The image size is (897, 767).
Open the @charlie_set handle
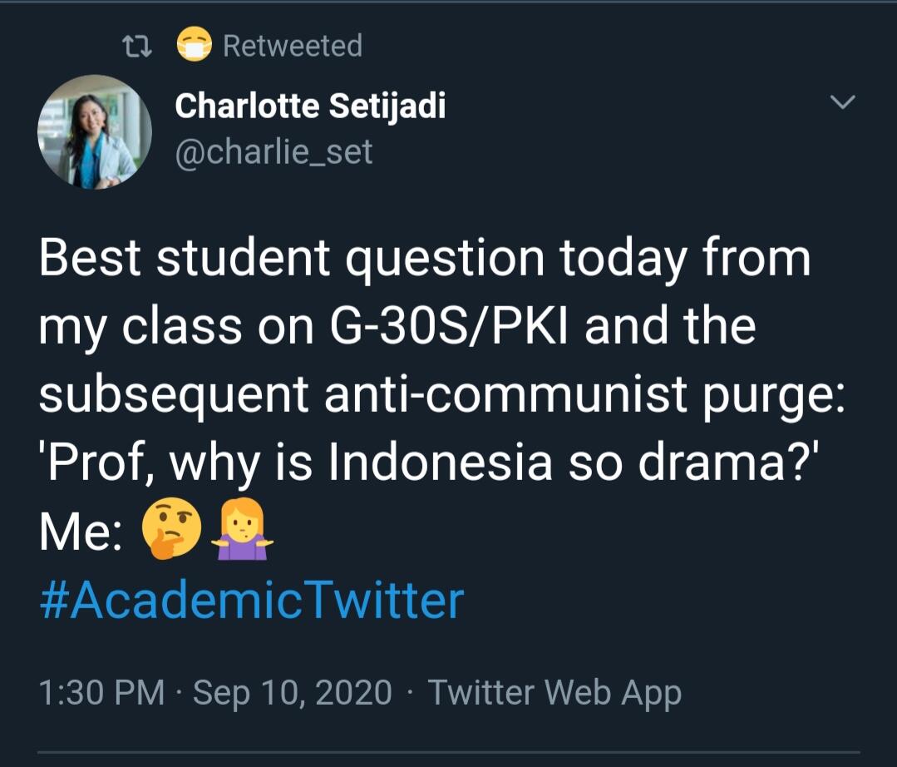pyautogui.click(x=274, y=151)
